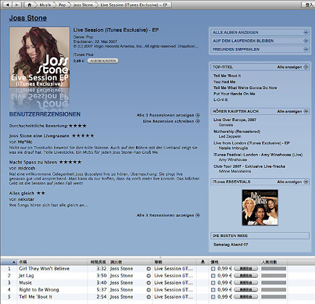315x304 pixels.
Task: Buy the song Tell Me 'Bout It
Action: pyautogui.click(x=246, y=297)
